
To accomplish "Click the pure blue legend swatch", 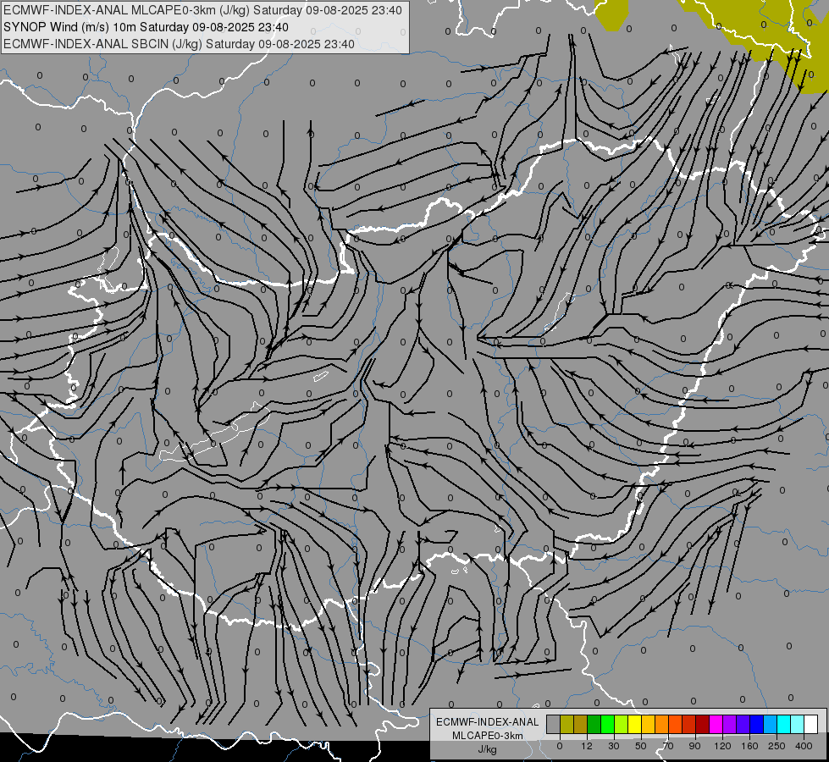I will point(757,724).
